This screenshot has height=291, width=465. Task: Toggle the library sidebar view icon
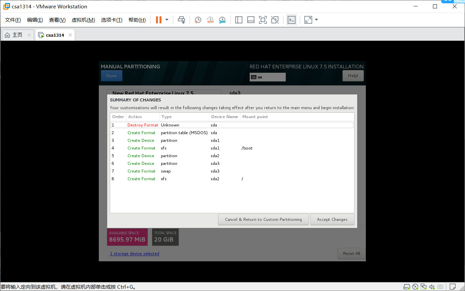click(239, 20)
